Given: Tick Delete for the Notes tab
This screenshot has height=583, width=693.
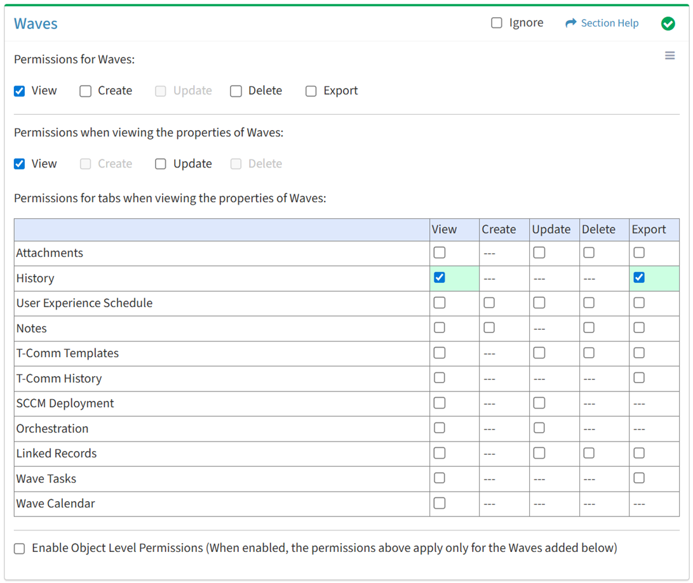Looking at the screenshot, I should 589,328.
